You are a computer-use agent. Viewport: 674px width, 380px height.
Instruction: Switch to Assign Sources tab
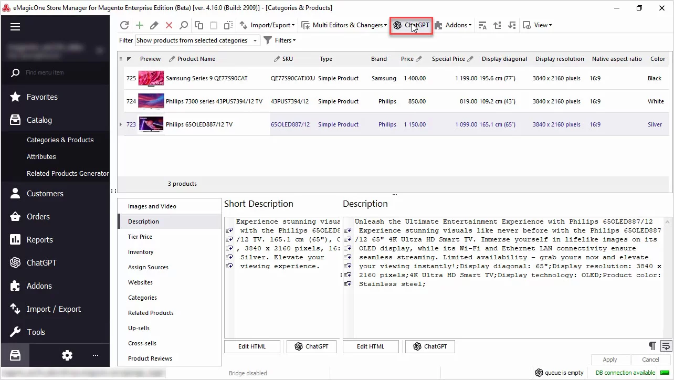click(x=170, y=267)
